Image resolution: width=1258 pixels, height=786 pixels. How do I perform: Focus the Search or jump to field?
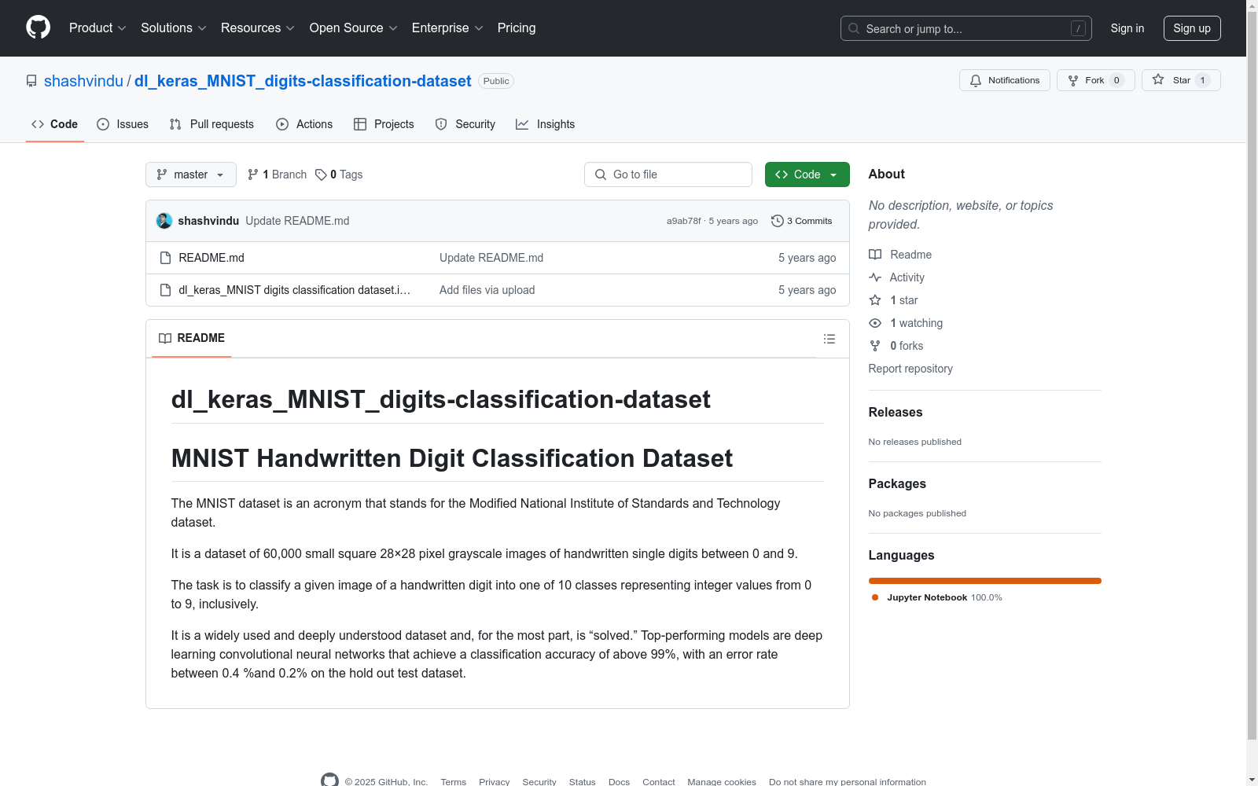click(x=966, y=28)
